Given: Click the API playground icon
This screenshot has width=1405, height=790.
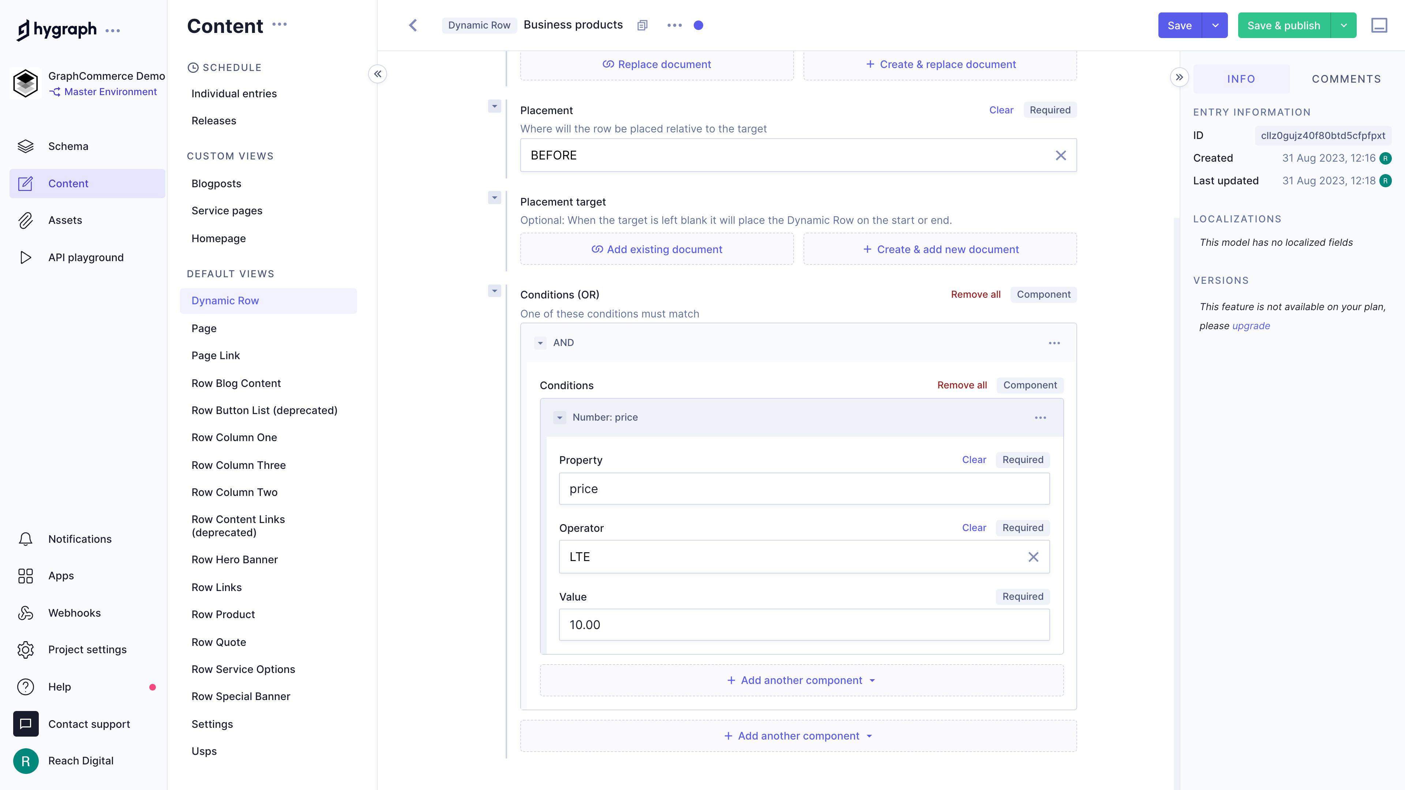Looking at the screenshot, I should [x=26, y=257].
